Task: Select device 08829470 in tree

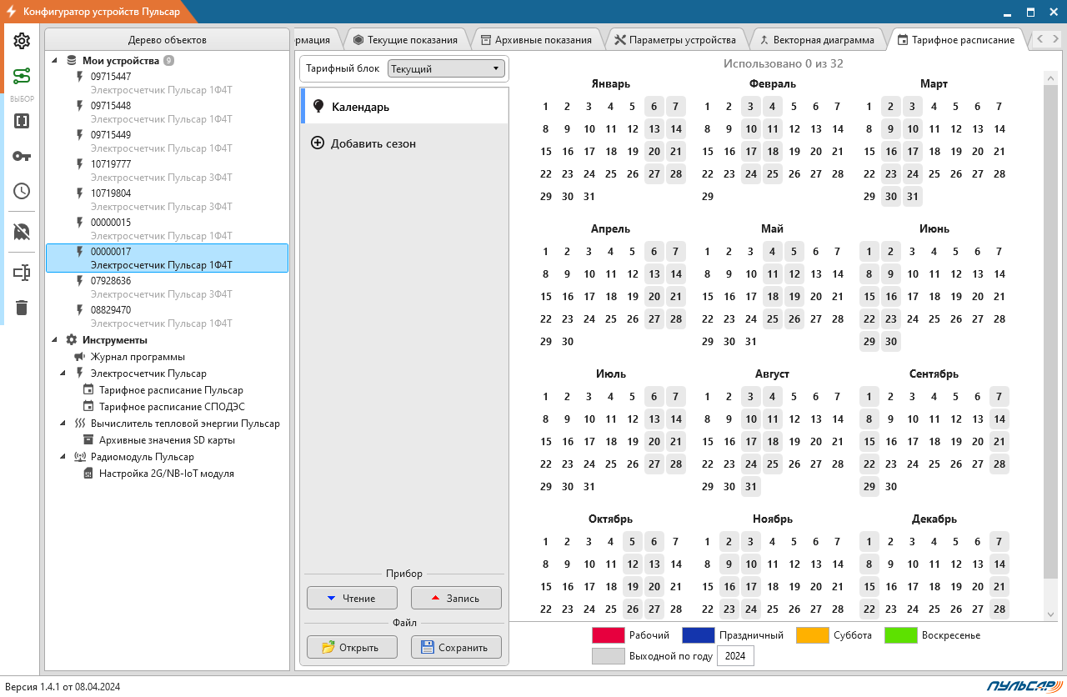Action: (x=167, y=316)
